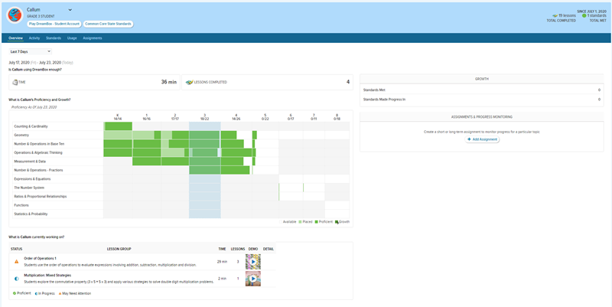Click the Expressions & Equations row label
Viewport: 612px width, 307px height.
(31, 179)
